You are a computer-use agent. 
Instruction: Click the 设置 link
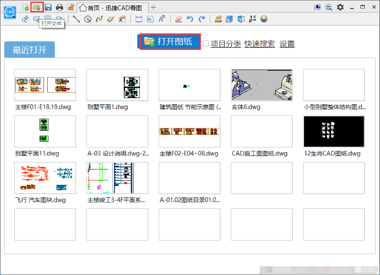tap(287, 44)
